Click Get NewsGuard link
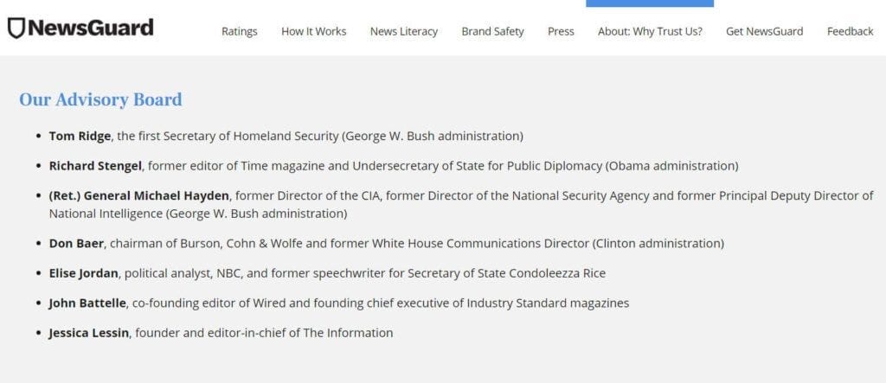 [765, 32]
